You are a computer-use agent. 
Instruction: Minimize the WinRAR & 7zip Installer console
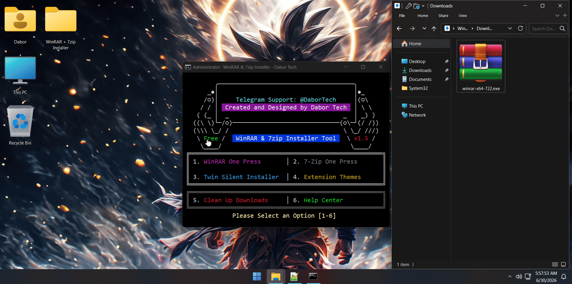(346, 67)
